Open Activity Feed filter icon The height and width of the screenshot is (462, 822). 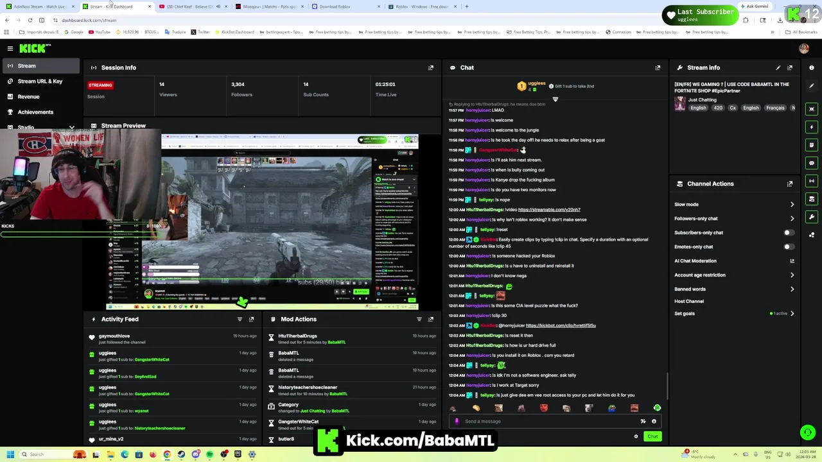(x=240, y=319)
